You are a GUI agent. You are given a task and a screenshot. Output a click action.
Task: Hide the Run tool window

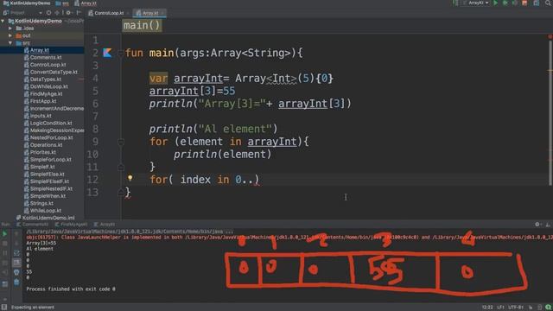tap(548, 225)
